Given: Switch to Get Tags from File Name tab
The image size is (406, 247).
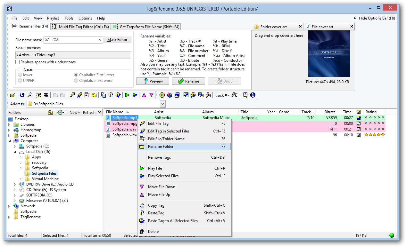Looking at the screenshot, I should click(146, 27).
